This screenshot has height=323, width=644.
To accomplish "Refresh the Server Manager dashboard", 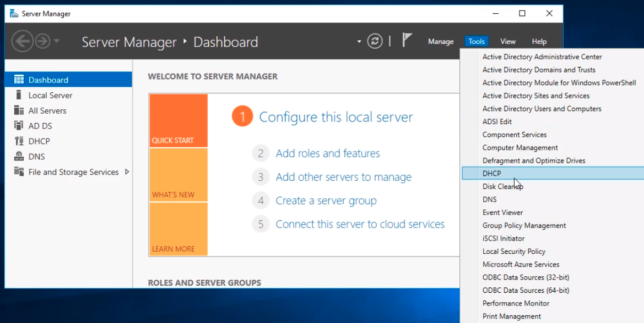I will click(x=375, y=41).
